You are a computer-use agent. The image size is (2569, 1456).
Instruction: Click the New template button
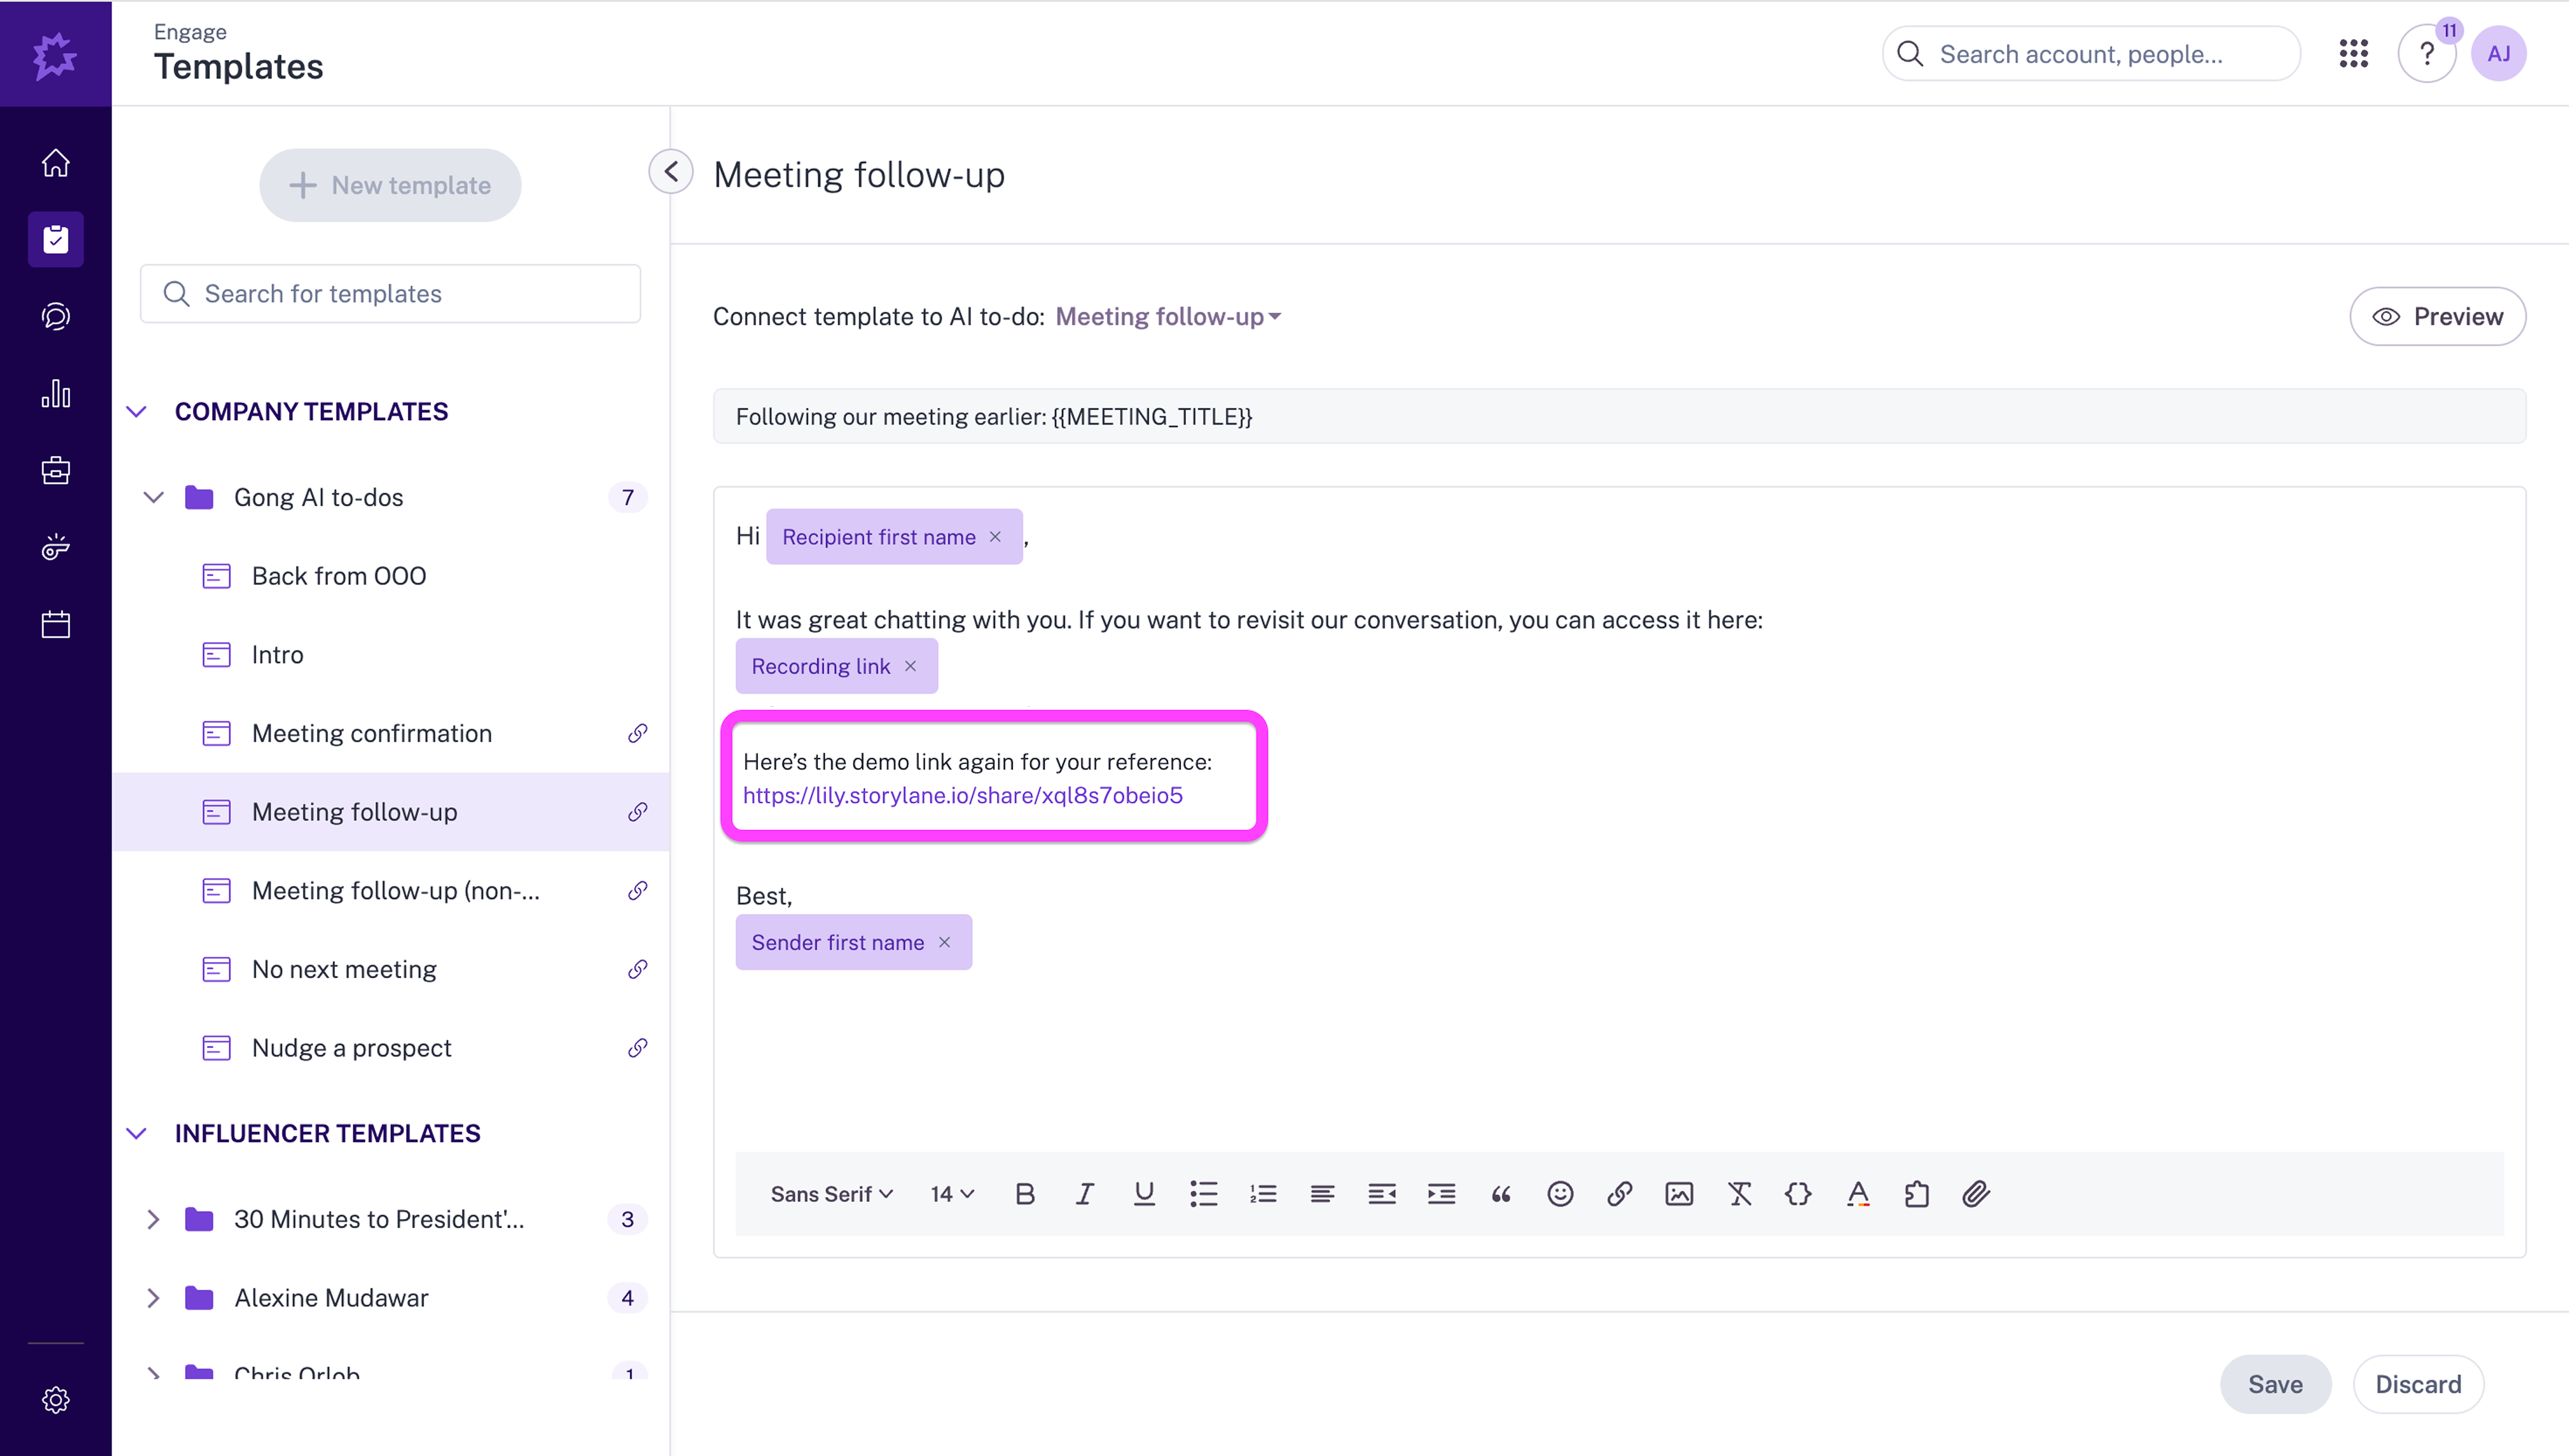[x=390, y=185]
